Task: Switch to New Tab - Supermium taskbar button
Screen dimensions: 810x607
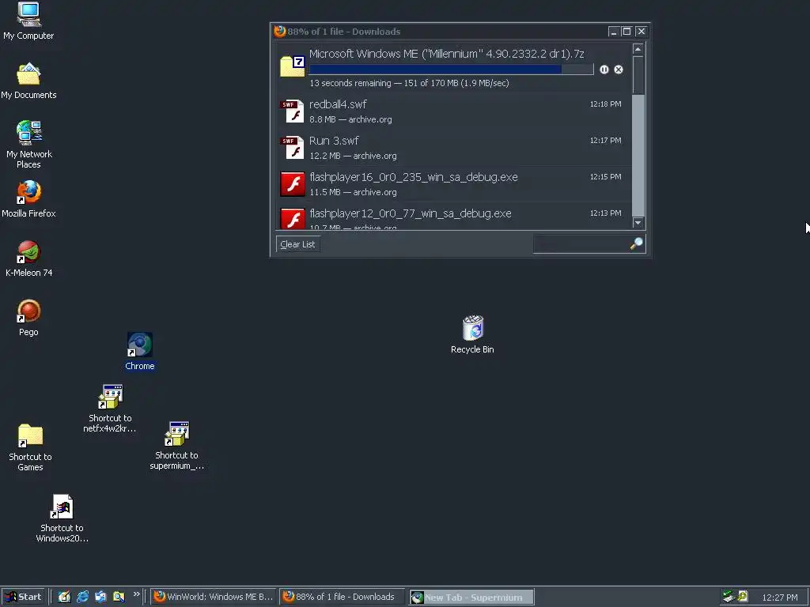Action: pyautogui.click(x=471, y=598)
